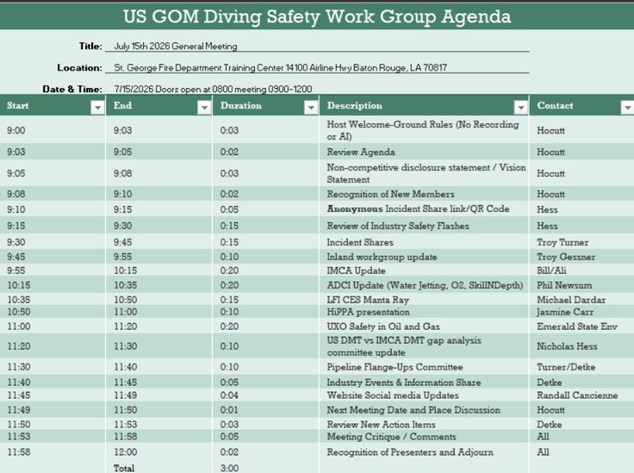Select the Location field with St. George address
This screenshot has width=634, height=473.
317,67
